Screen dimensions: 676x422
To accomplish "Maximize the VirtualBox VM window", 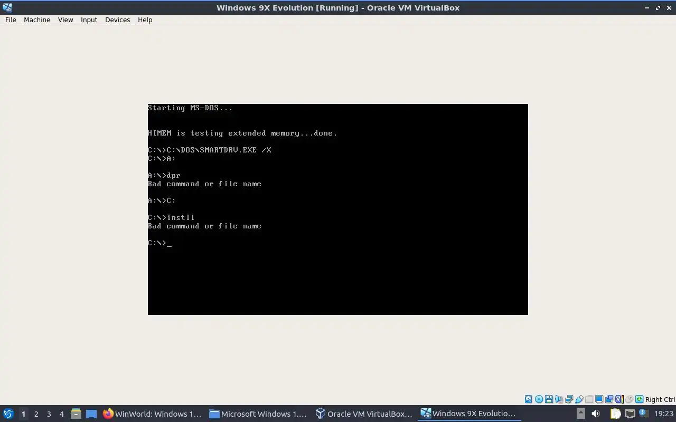I will 658,7.
